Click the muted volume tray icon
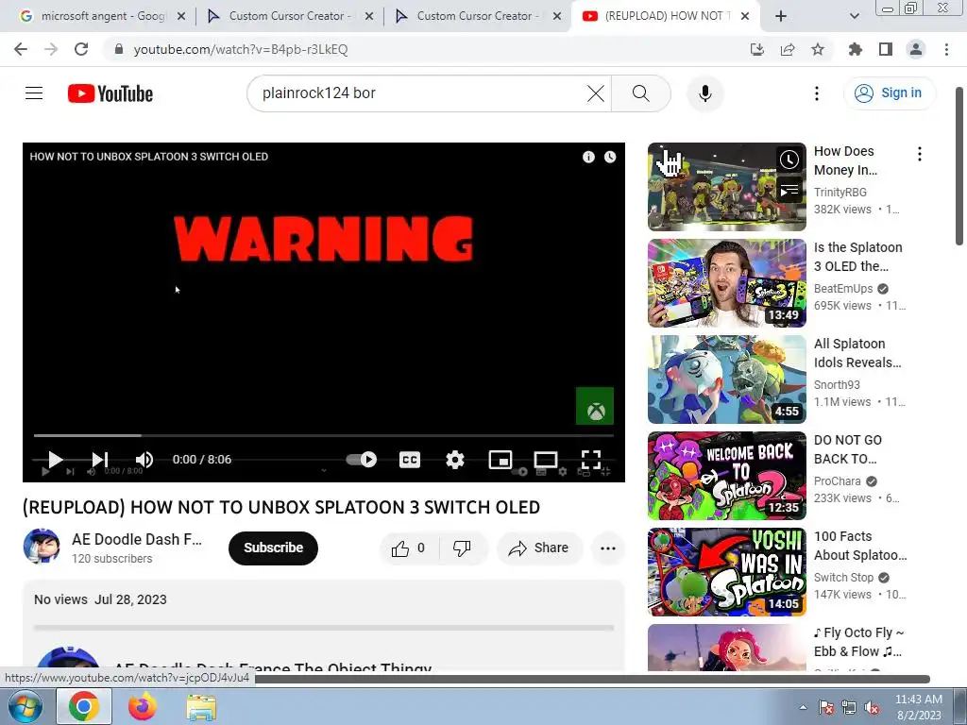The image size is (967, 725). [x=872, y=707]
